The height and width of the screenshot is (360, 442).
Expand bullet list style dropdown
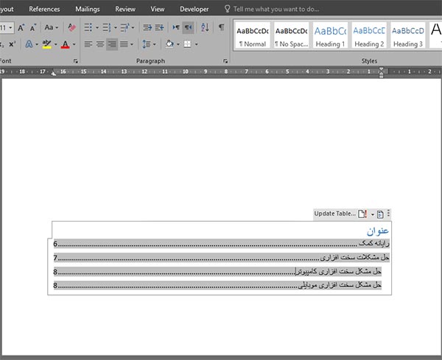pos(97,27)
